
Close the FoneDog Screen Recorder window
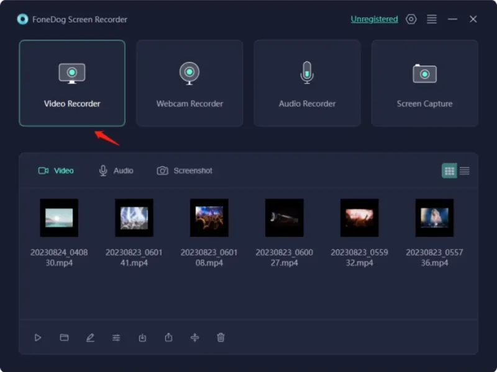click(473, 19)
